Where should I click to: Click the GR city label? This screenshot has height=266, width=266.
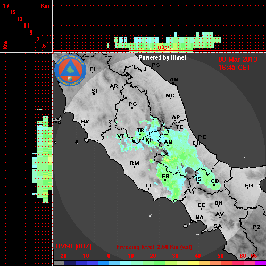85,122
